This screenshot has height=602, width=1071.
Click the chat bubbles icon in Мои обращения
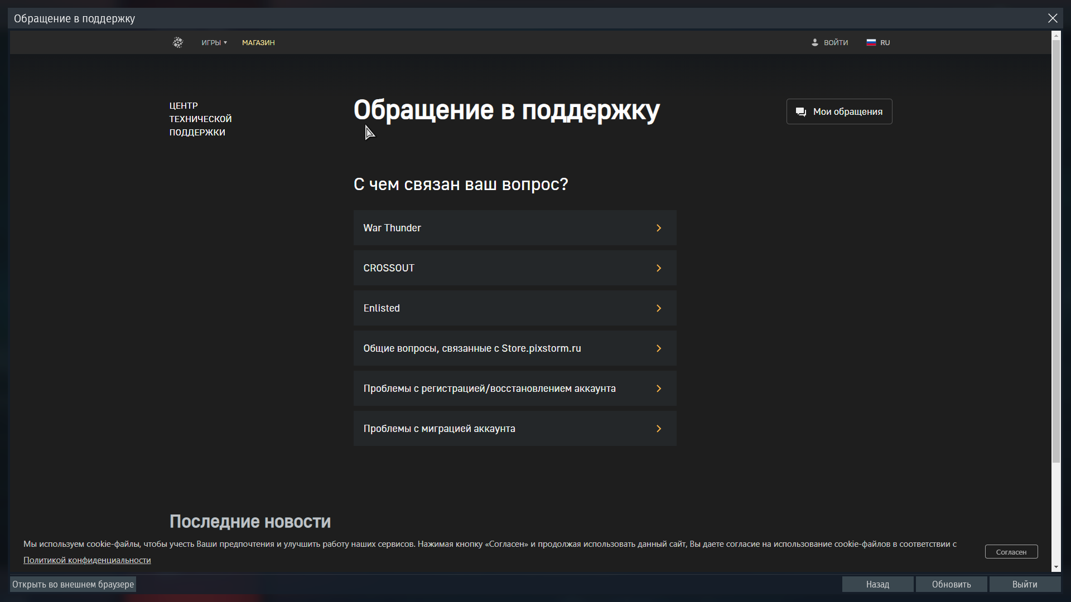[x=801, y=112]
